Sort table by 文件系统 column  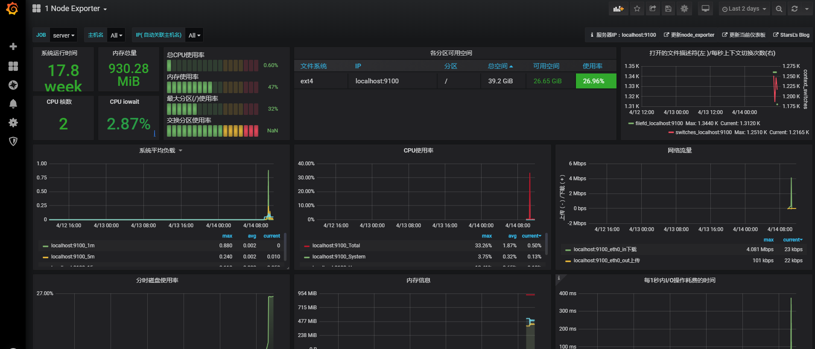[x=313, y=66]
